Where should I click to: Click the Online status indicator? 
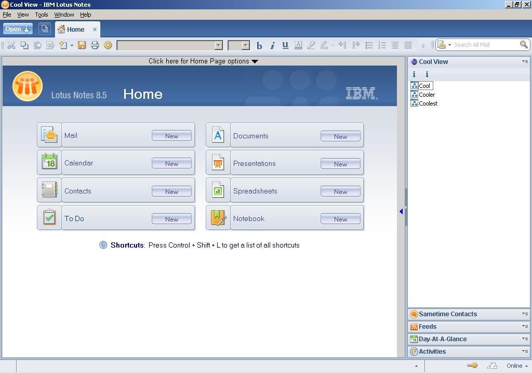tap(517, 366)
